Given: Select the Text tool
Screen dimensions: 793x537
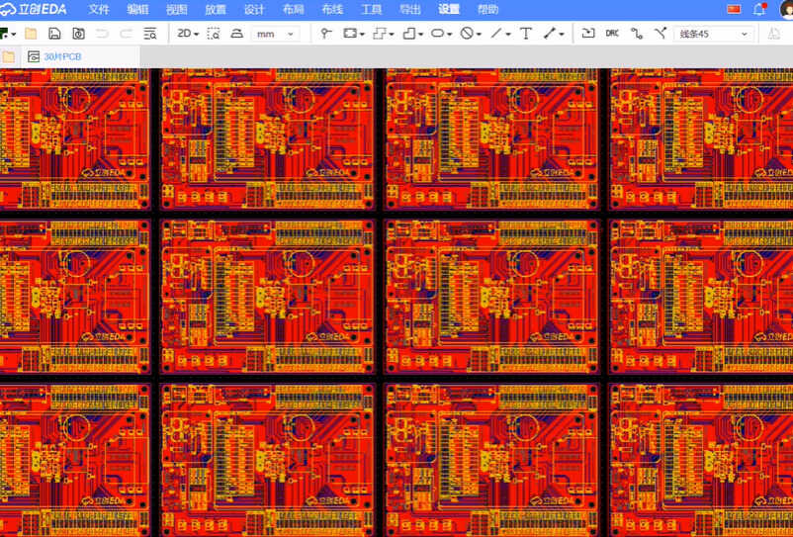Looking at the screenshot, I should [x=526, y=34].
